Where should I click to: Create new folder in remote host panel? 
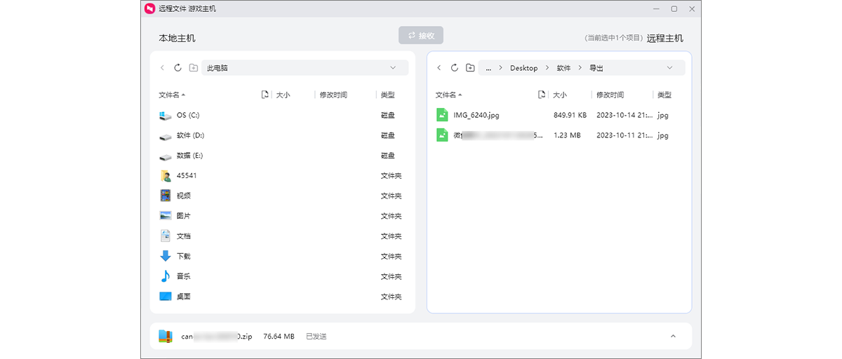tap(470, 68)
